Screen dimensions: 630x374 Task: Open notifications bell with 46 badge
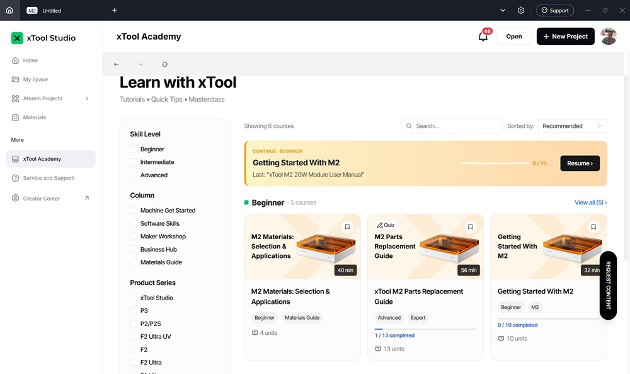coord(483,36)
